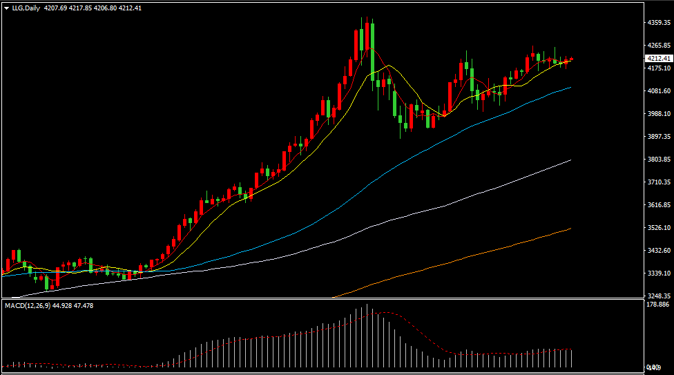Click the tallest green candle at the price peak
Image resolution: width=674 pixels, height=375 pixels.
(x=372, y=48)
